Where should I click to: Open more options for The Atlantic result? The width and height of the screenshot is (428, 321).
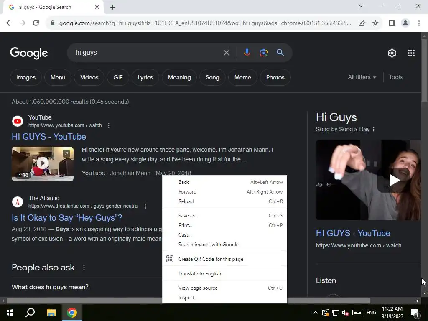point(145,206)
